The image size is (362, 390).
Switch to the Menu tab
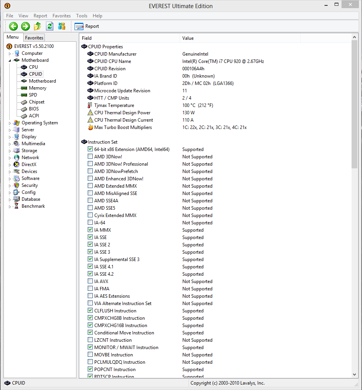point(13,37)
